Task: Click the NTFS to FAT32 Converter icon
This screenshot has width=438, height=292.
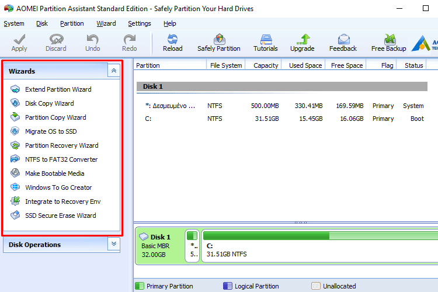Action: point(15,159)
